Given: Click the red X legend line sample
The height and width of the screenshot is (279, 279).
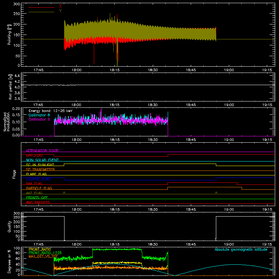Looking at the screenshot, I should pos(42,7).
